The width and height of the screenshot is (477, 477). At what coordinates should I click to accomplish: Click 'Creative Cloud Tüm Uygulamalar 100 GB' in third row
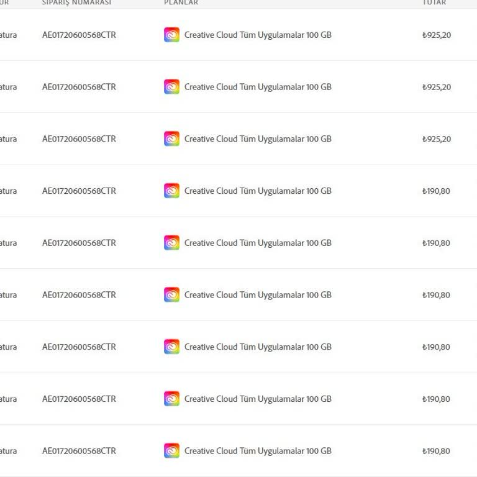coord(258,139)
